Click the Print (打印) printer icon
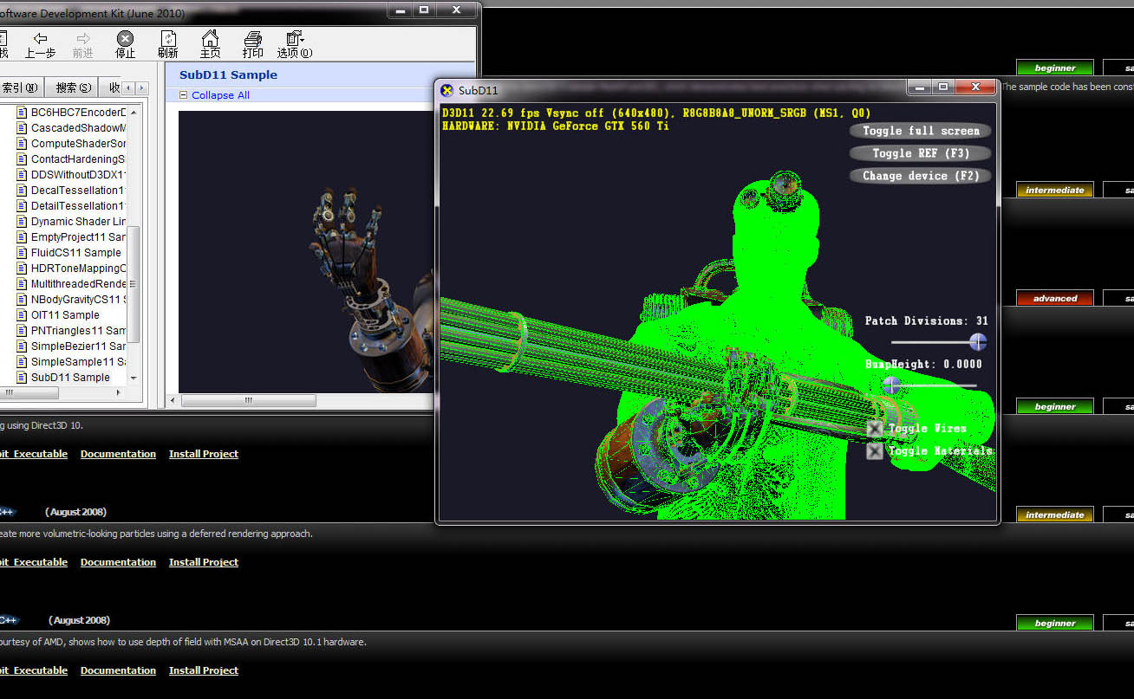 click(x=252, y=39)
